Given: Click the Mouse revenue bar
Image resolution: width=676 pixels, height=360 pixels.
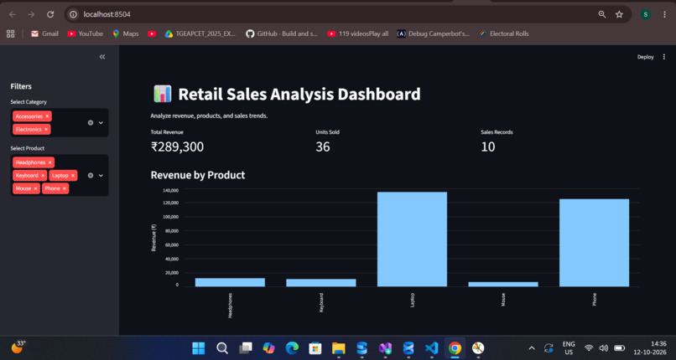Looking at the screenshot, I should click(x=503, y=285).
